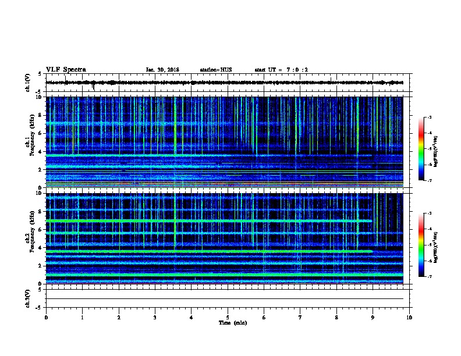This screenshot has height=356, width=461.
Task: Click the "8" kHz tick of ch.1 spectrogram
Action: (x=40, y=115)
